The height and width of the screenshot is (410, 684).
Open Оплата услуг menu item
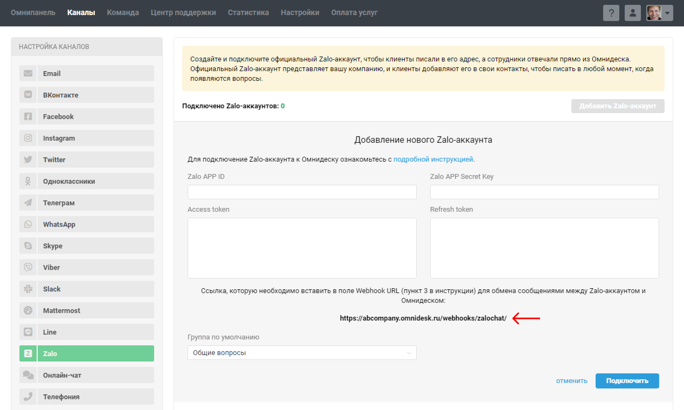coord(354,13)
